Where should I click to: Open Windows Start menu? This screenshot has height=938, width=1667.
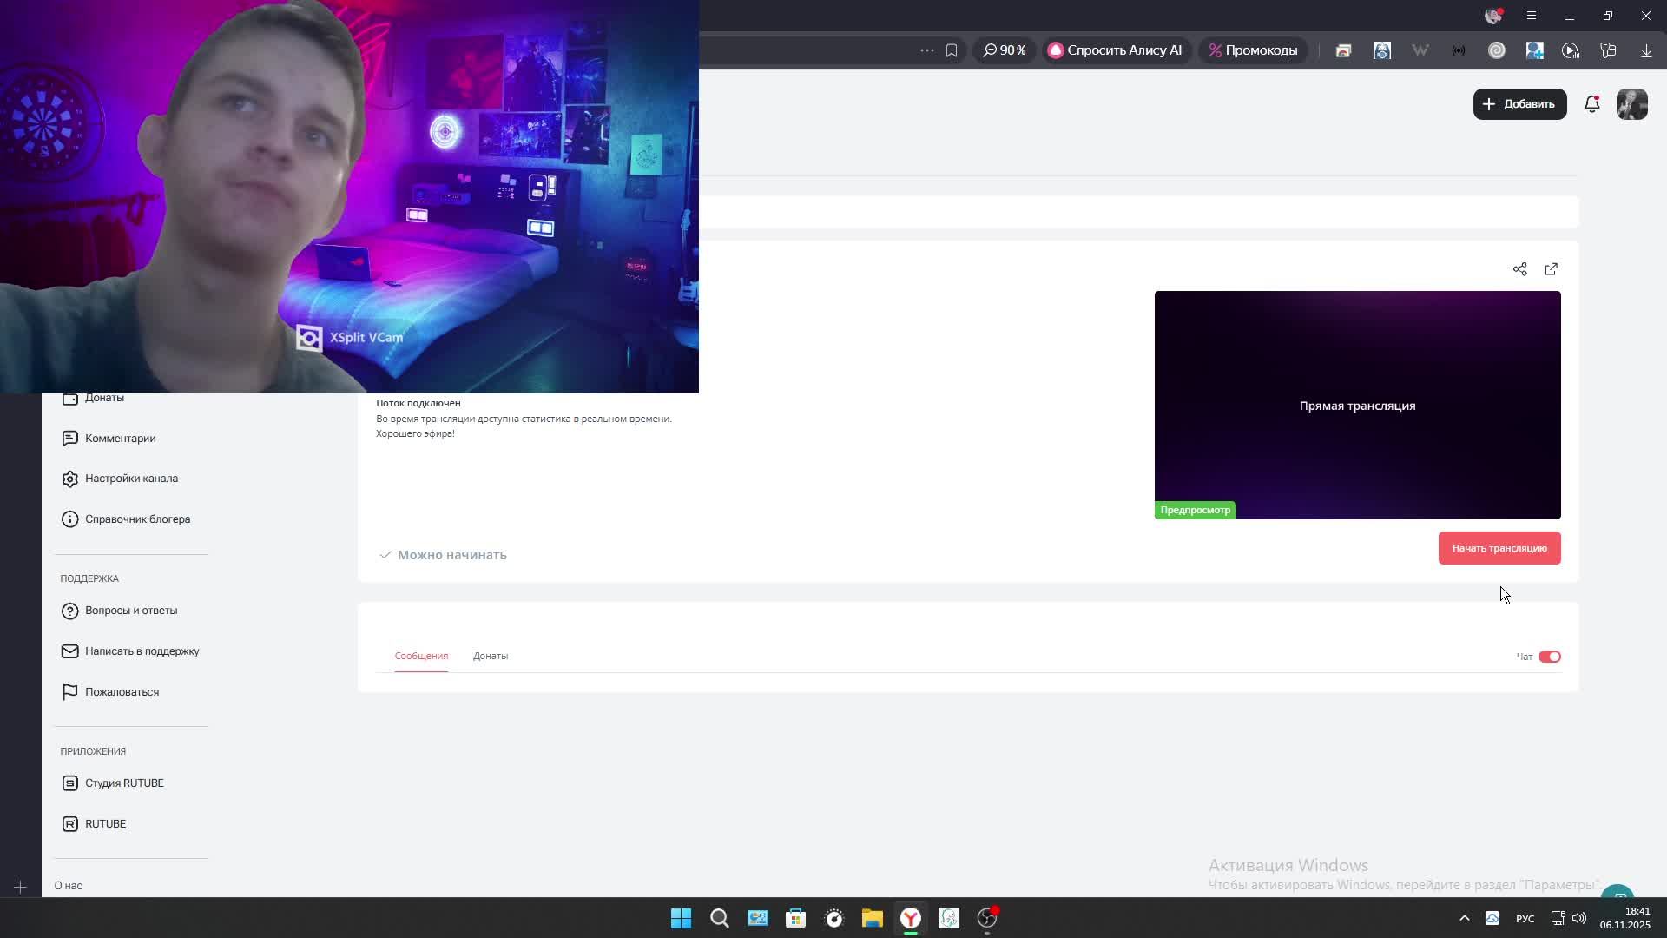click(681, 918)
